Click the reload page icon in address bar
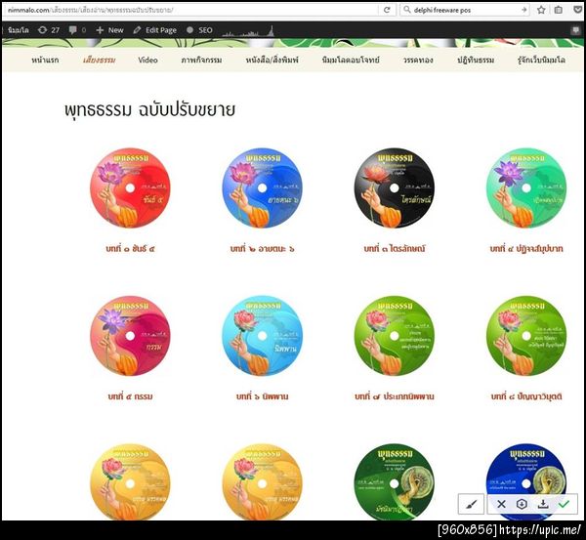Screen dimensions: 586x540 [387, 10]
